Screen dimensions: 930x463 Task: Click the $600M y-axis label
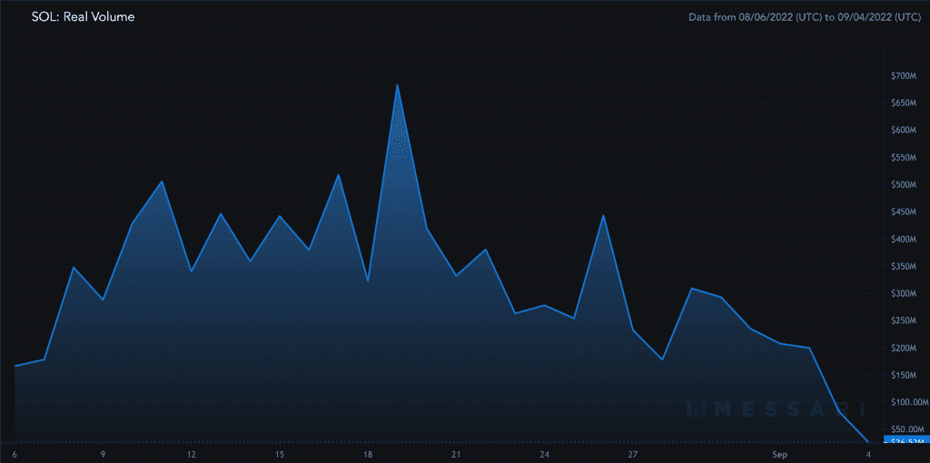tap(905, 130)
